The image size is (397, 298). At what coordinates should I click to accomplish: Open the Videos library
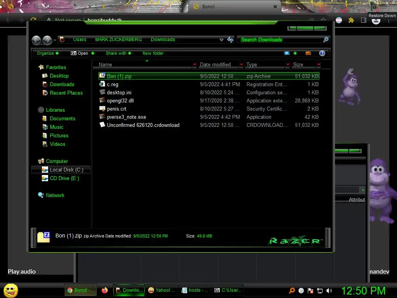click(57, 144)
